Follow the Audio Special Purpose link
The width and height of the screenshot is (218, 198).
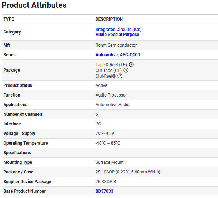point(117,35)
